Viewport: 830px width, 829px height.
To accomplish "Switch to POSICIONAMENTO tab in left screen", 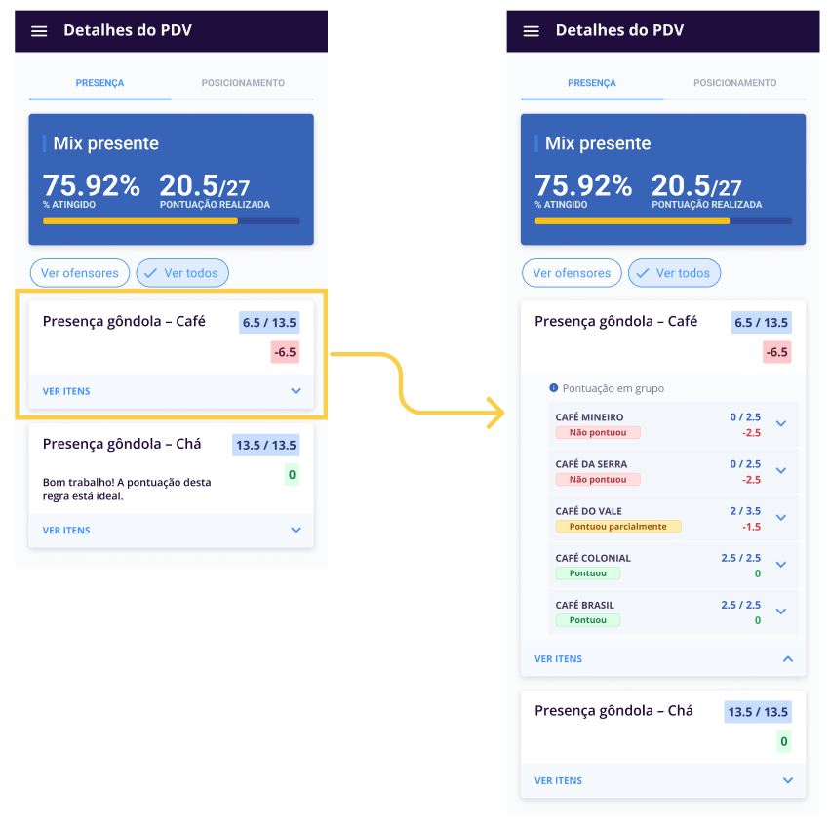I will [243, 83].
